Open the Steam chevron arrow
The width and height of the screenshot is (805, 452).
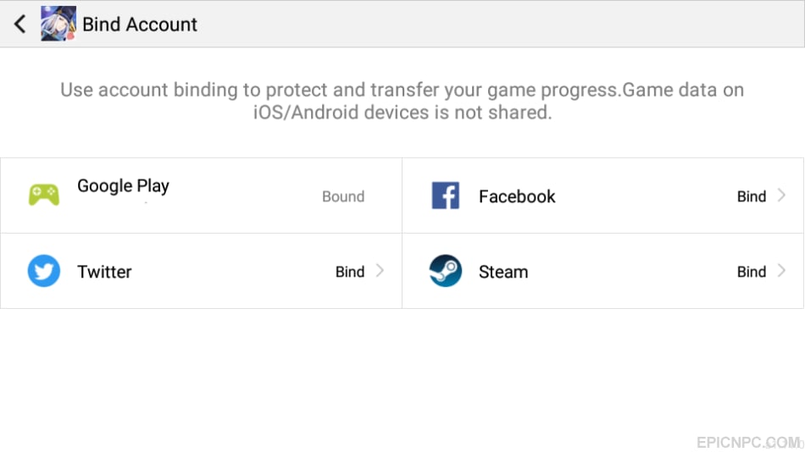(x=781, y=271)
